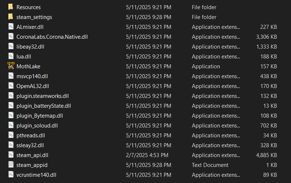Click the lua.dll file icon
Image resolution: width=291 pixels, height=183 pixels.
click(11, 56)
